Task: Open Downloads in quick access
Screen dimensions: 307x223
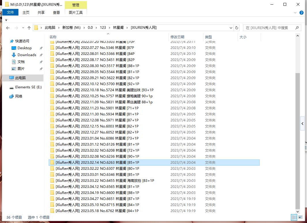Action: point(27,55)
